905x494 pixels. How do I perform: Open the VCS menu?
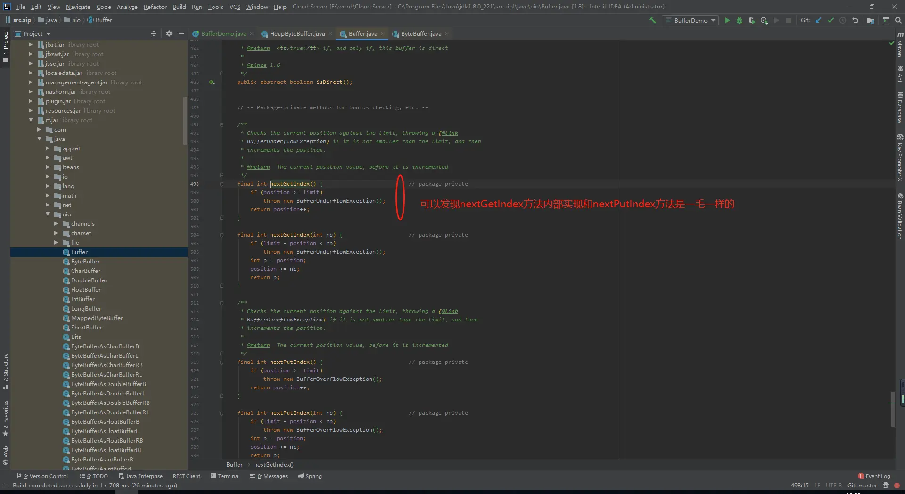[235, 7]
